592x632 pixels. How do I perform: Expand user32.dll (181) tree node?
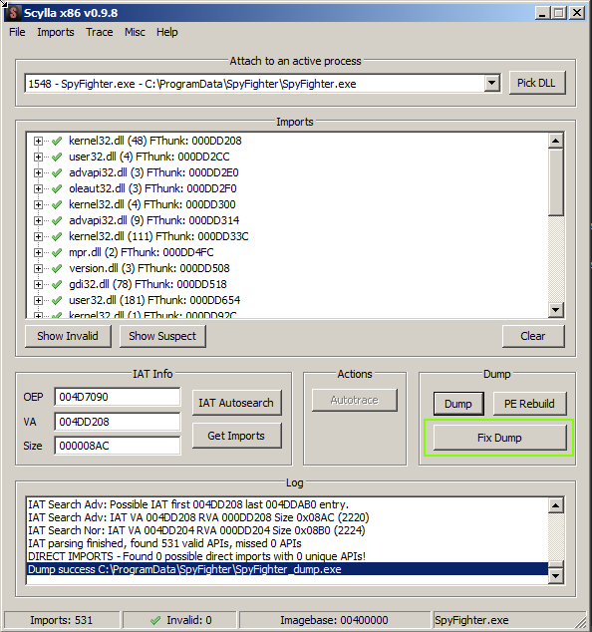point(38,301)
